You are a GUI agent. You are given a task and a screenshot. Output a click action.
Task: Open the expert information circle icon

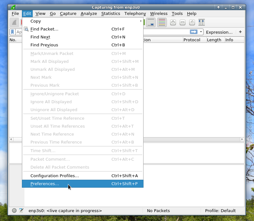tap(14, 211)
